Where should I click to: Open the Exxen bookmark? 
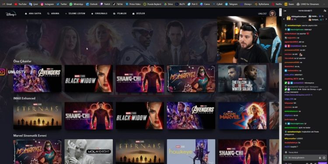pyautogui.click(x=290, y=4)
